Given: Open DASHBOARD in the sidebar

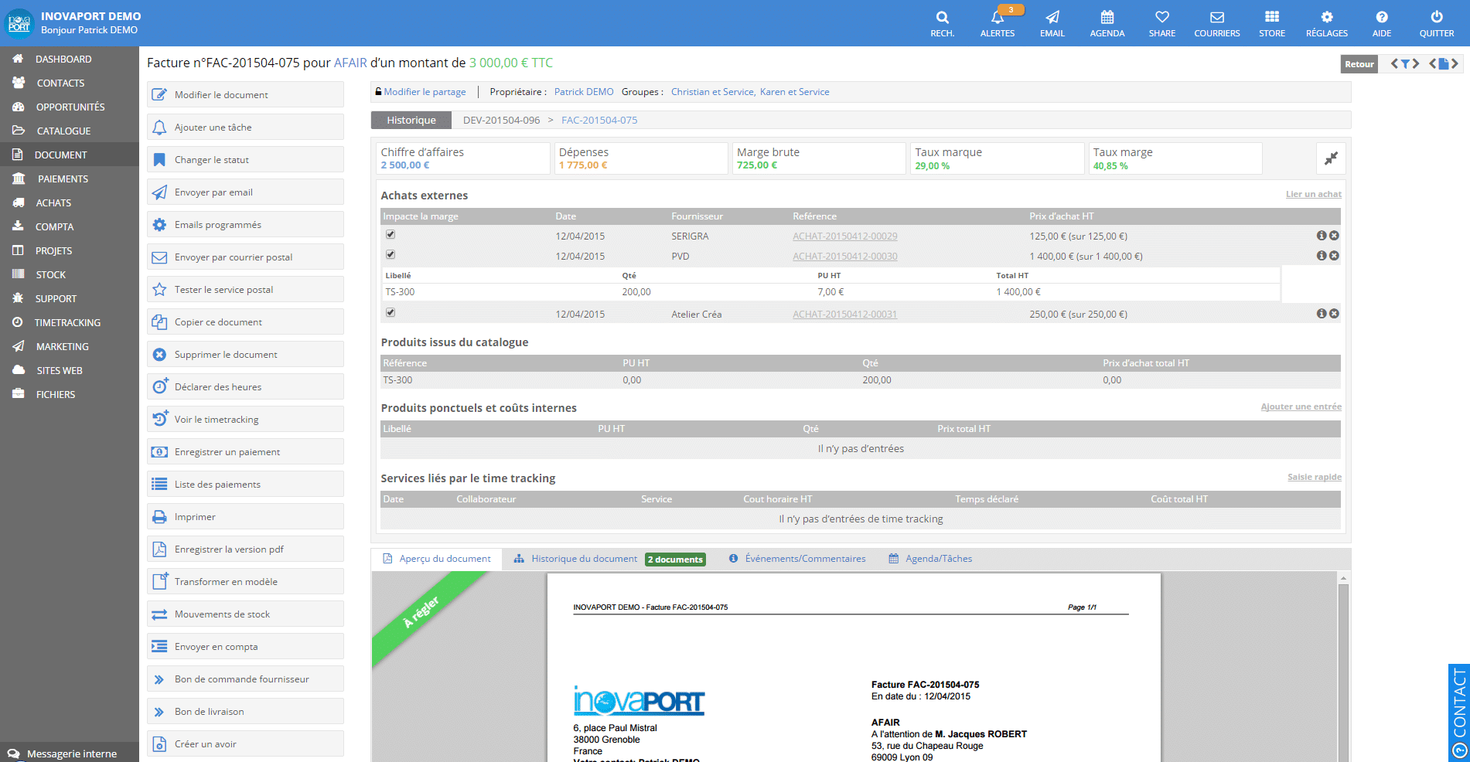Looking at the screenshot, I should [x=70, y=59].
